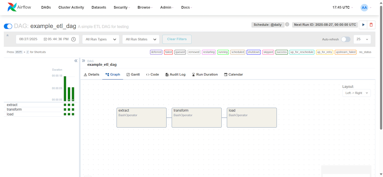
Task: Go to DAGs in the navbar
Action: click(46, 8)
